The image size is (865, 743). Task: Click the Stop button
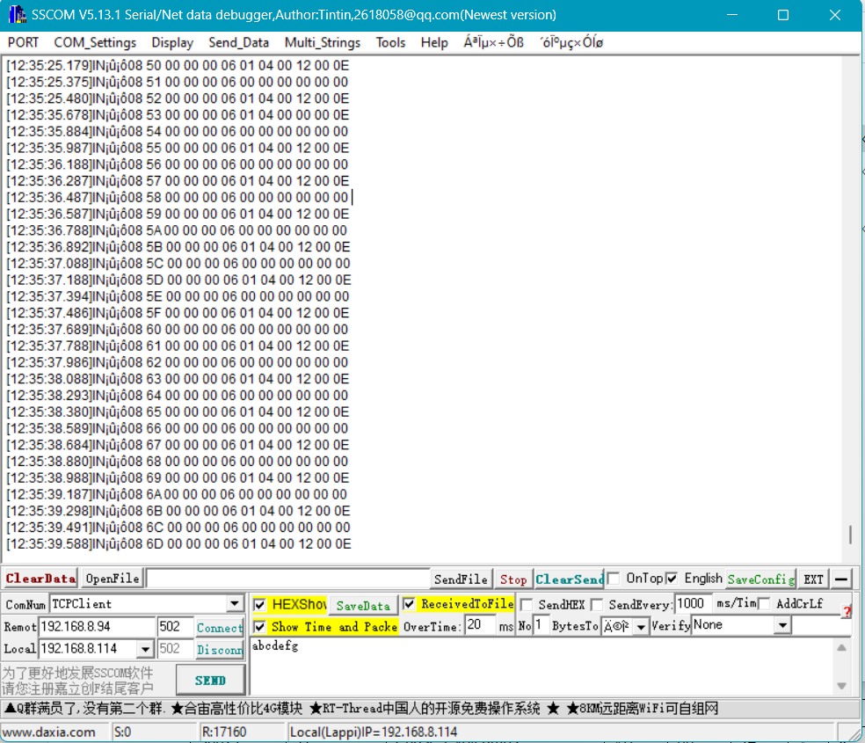[x=512, y=579]
